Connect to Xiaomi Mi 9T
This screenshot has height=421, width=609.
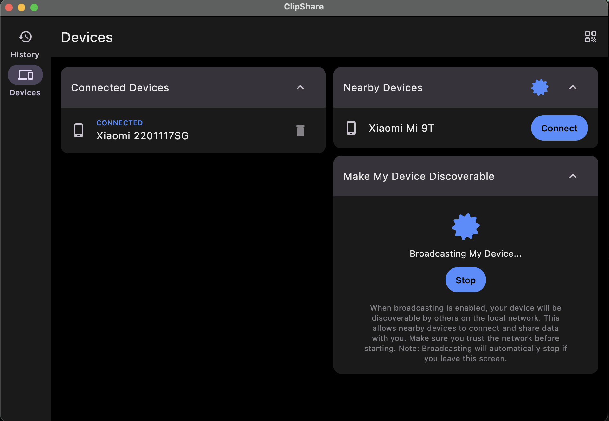pos(559,128)
